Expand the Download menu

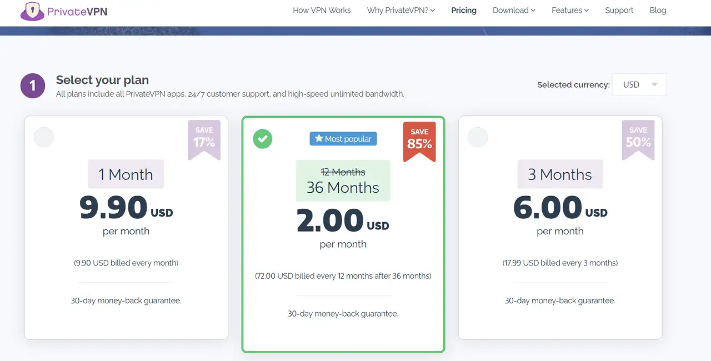[514, 11]
